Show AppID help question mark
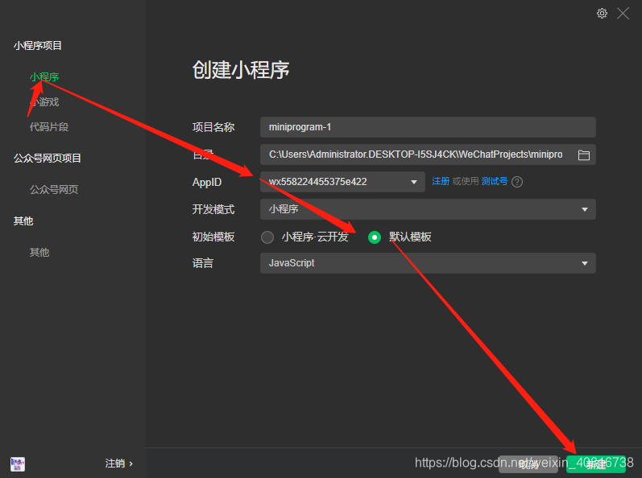 click(x=517, y=182)
